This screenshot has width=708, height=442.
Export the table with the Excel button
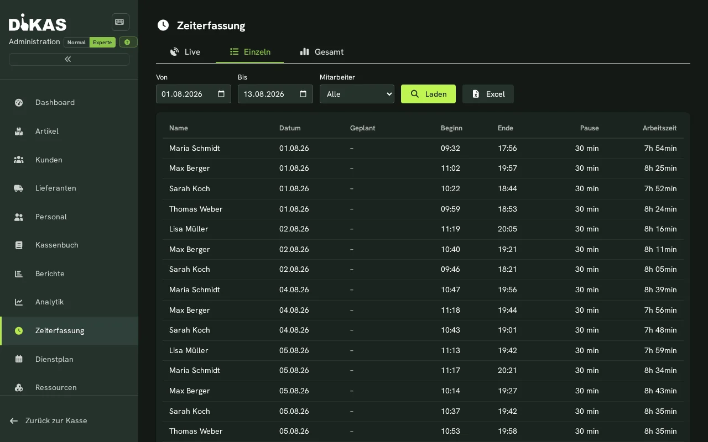point(488,94)
